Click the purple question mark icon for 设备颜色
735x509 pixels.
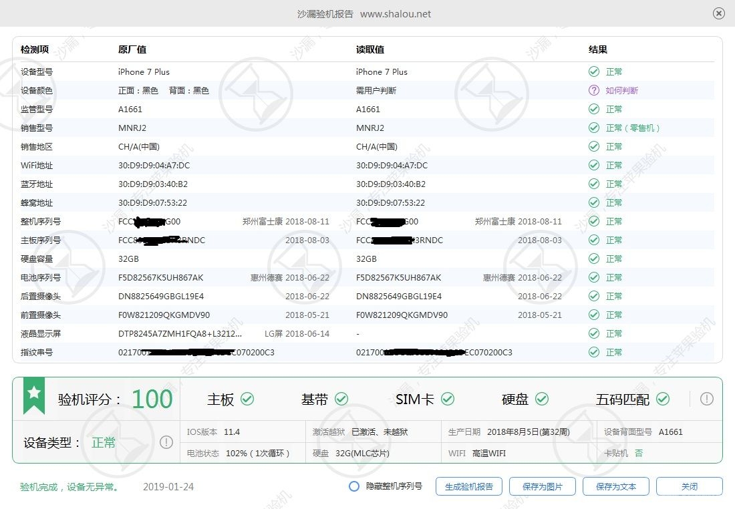click(594, 90)
